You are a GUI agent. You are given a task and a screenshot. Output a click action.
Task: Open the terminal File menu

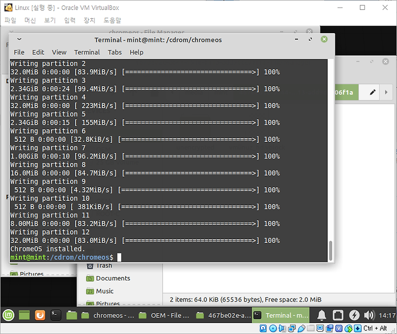pyautogui.click(x=19, y=52)
